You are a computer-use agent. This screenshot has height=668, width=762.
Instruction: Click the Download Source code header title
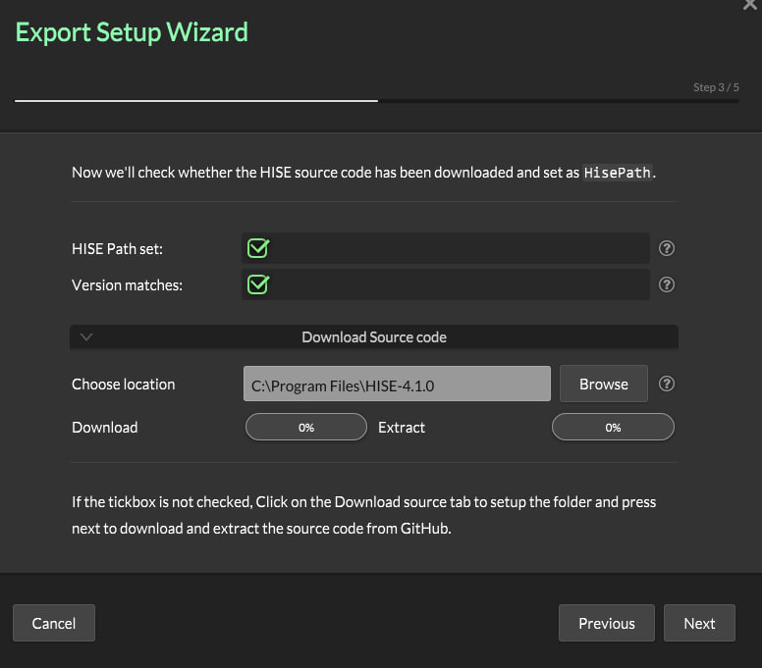(x=373, y=337)
